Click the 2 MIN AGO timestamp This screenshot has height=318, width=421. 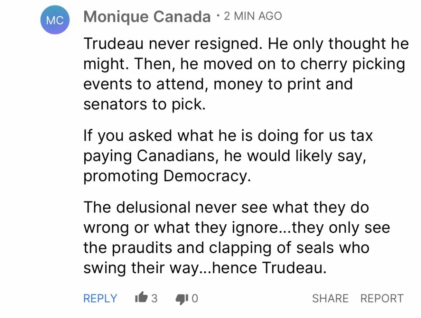pos(253,16)
